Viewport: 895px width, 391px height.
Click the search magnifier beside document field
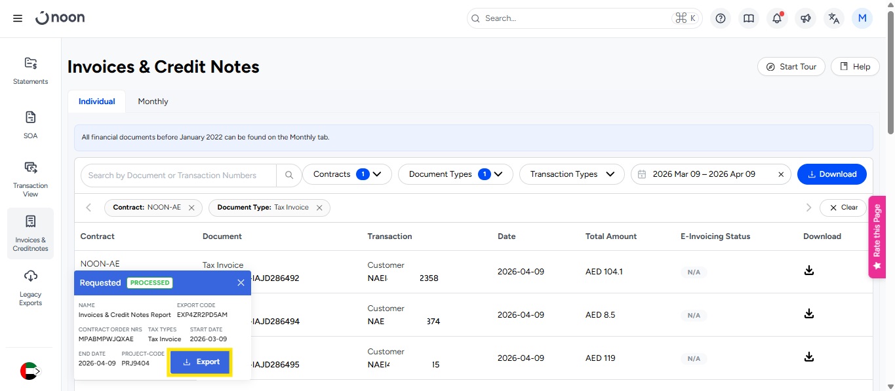[x=288, y=175]
